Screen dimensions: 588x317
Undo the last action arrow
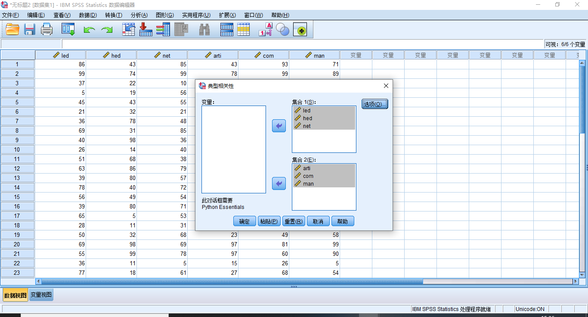pos(89,30)
